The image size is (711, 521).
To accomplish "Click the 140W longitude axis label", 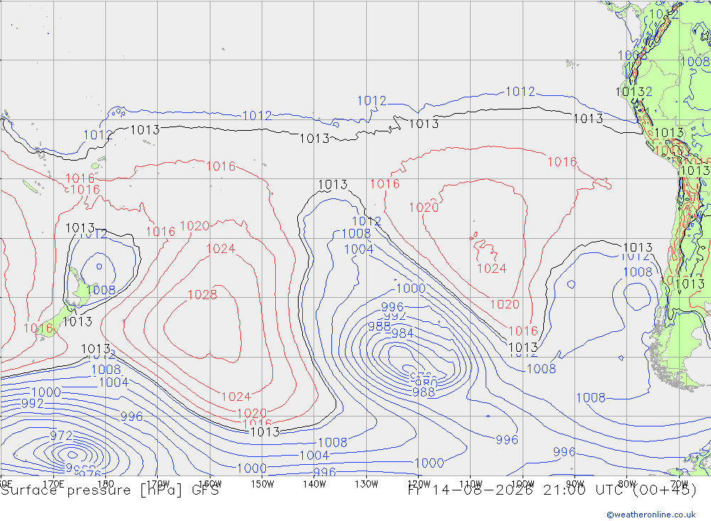I will pyautogui.click(x=314, y=484).
